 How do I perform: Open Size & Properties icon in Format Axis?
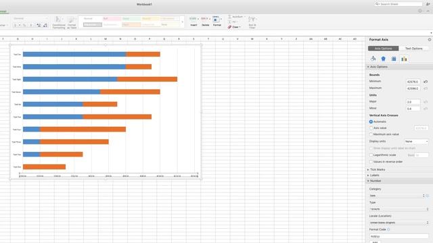(394, 59)
